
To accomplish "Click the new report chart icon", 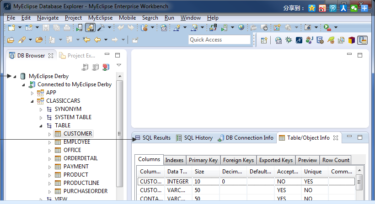I will 277,28.
